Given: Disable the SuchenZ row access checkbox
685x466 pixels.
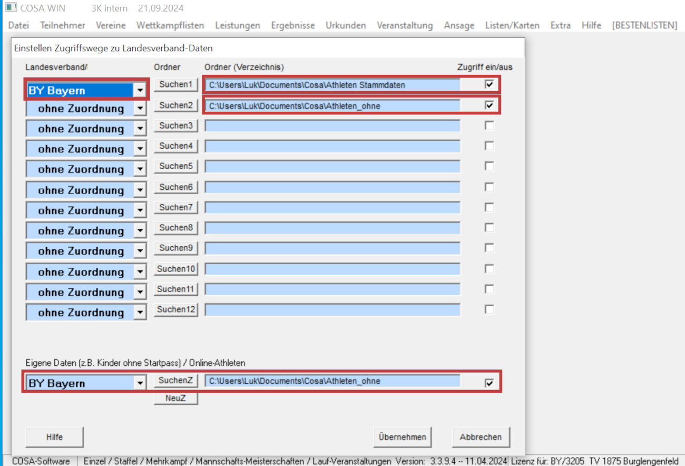Looking at the screenshot, I should [x=490, y=383].
